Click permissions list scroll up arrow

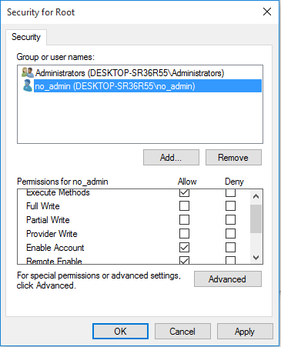tap(256, 197)
